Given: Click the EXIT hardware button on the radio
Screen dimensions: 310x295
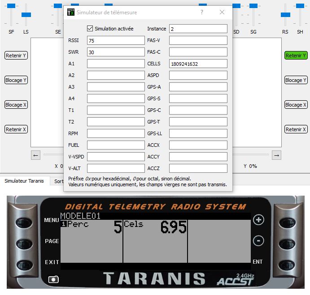Looking at the screenshot, I should point(25,265).
